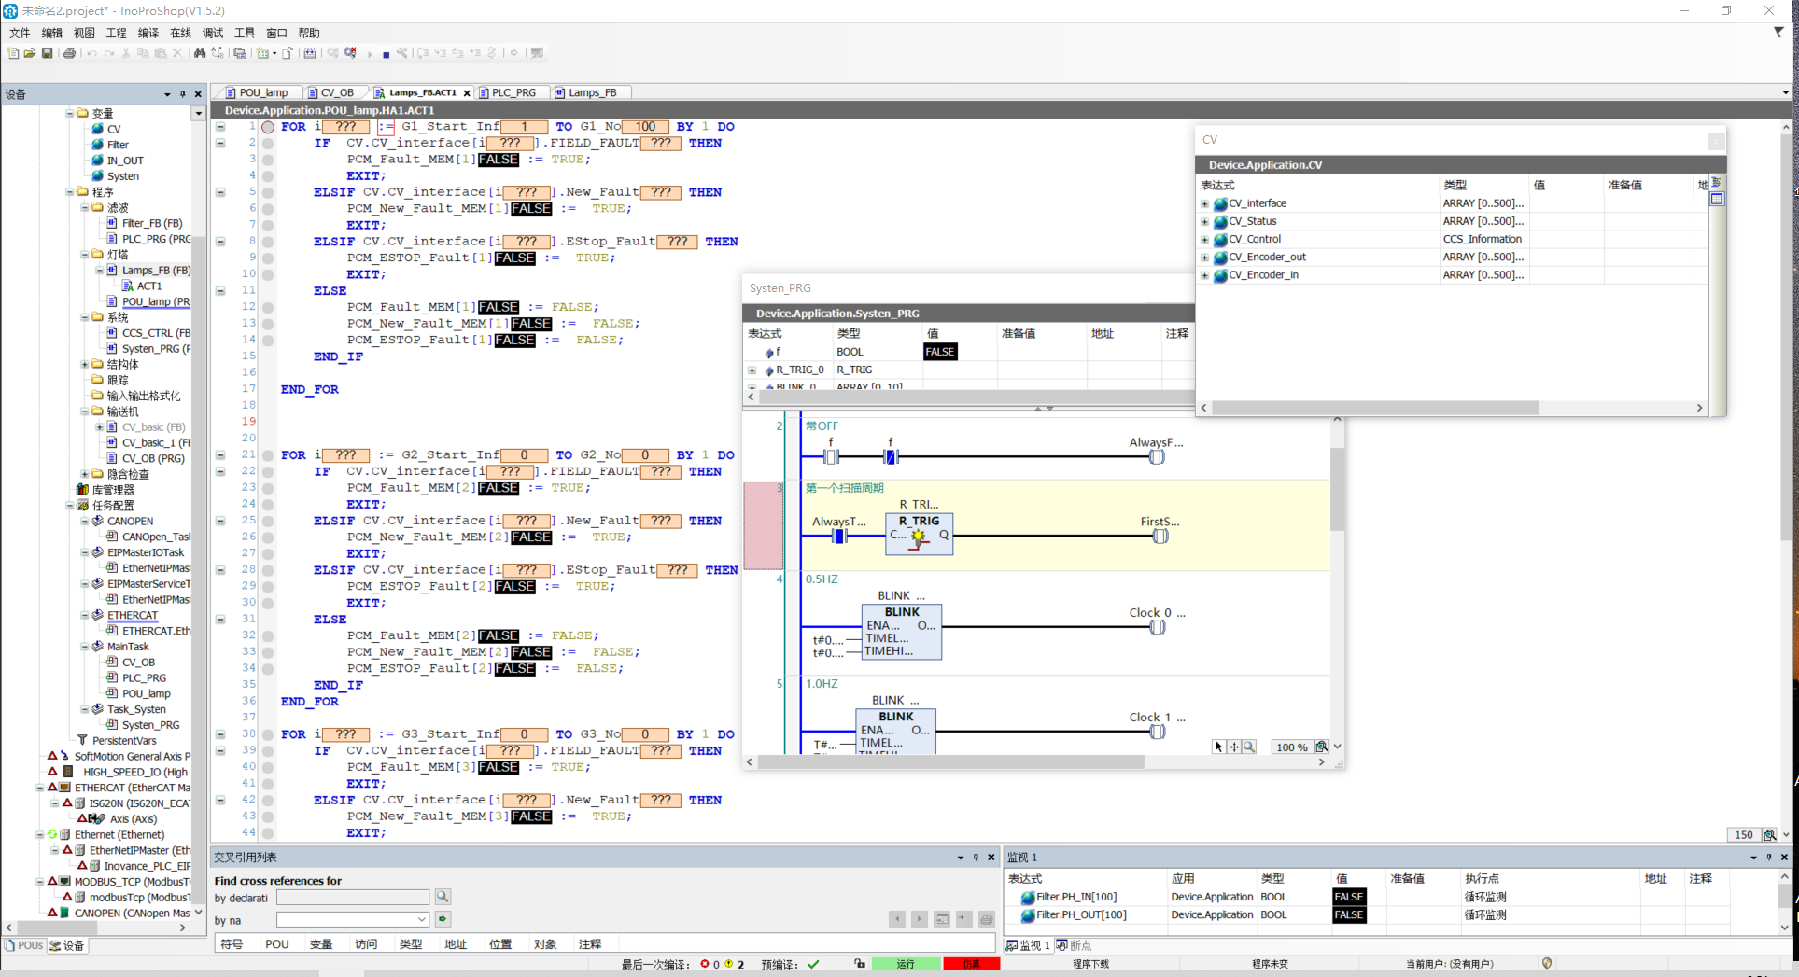Click the 仿真 red status button

971,964
